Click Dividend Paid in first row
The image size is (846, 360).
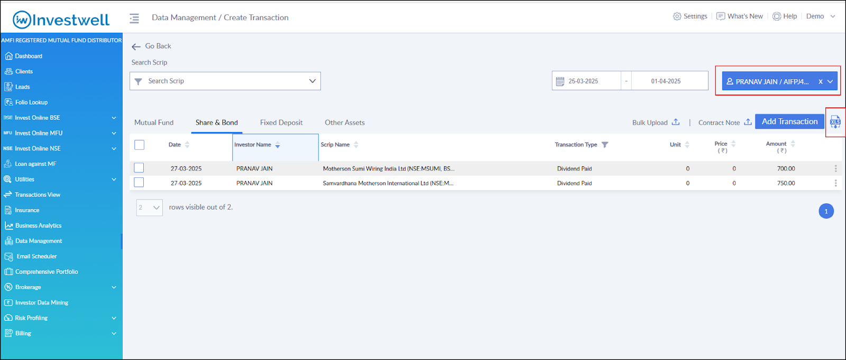(574, 169)
